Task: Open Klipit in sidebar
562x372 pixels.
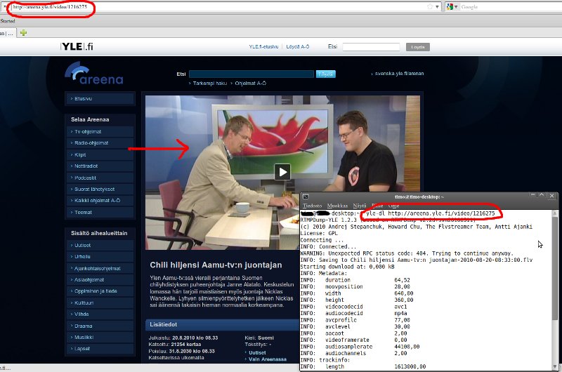Action: click(100, 154)
